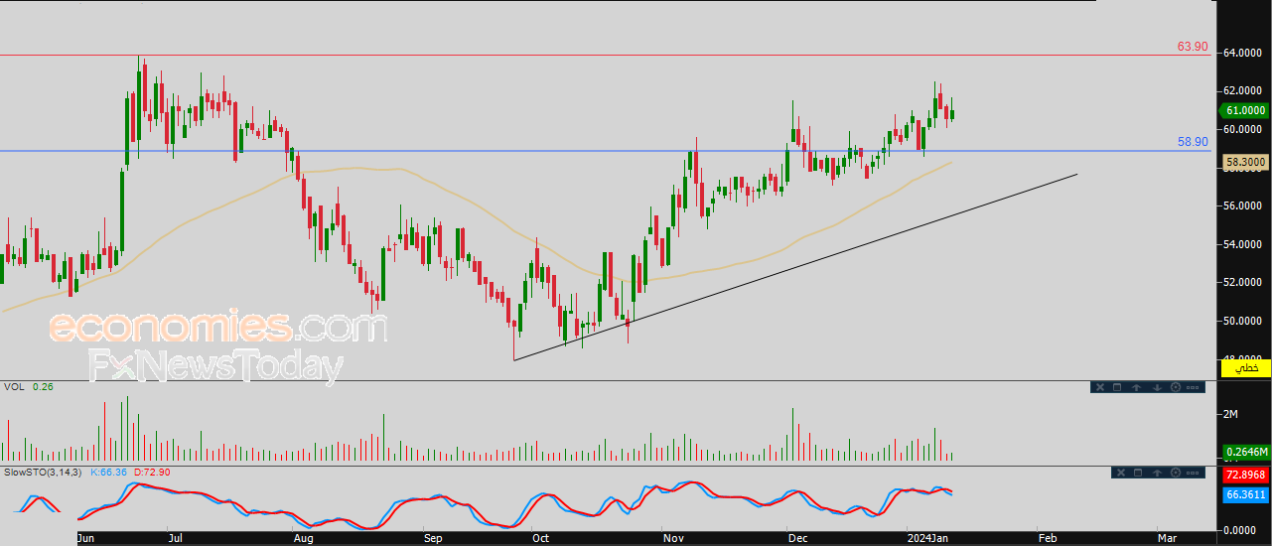Click the Sep label on time axis
1272x546 pixels.
coord(433,537)
